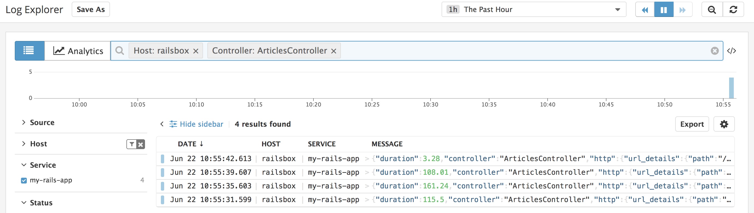
Task: Open log entry at 10:55:31.599
Action: click(x=445, y=200)
